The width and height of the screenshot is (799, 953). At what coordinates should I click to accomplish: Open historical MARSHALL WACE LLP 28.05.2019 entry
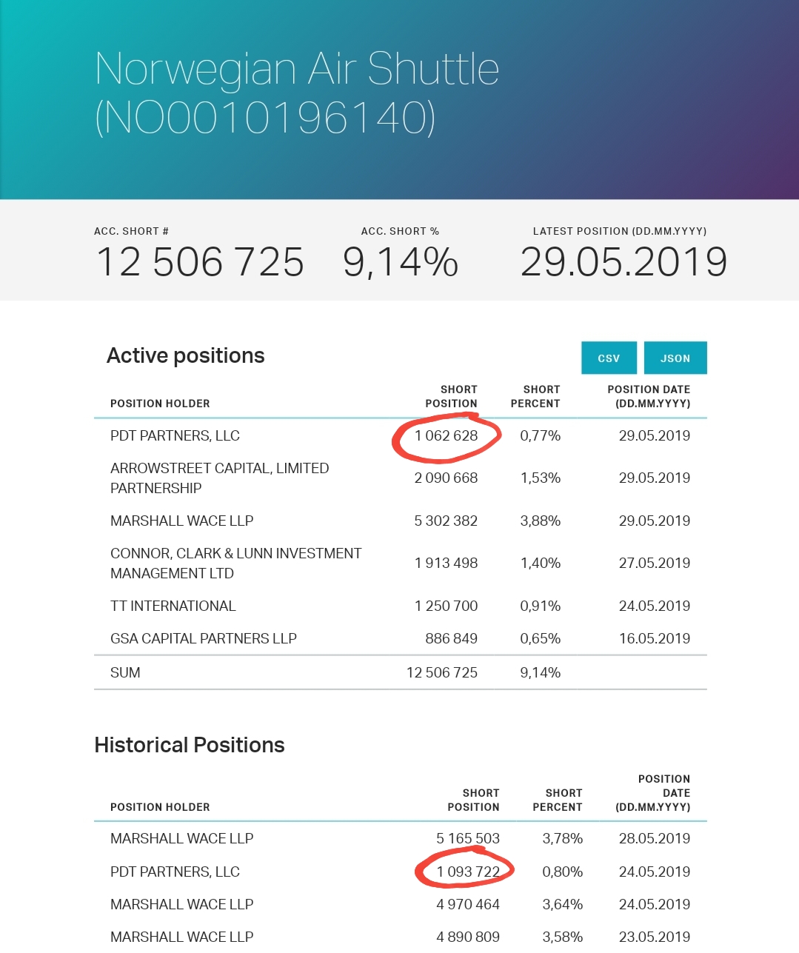click(x=401, y=838)
